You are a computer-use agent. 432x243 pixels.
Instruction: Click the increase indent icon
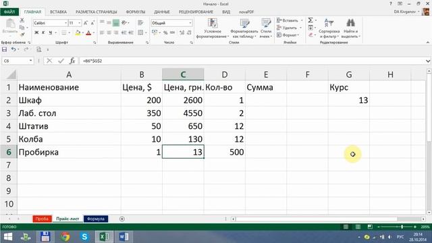point(131,32)
